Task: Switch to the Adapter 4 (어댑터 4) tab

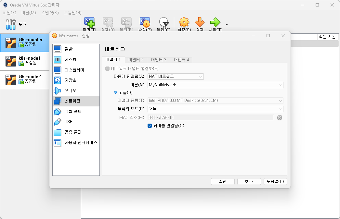Action: click(181, 60)
